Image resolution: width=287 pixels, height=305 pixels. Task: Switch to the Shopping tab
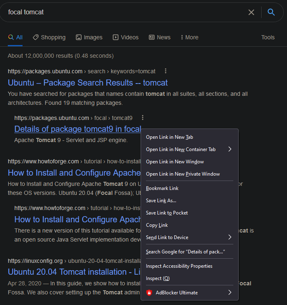pyautogui.click(x=49, y=37)
